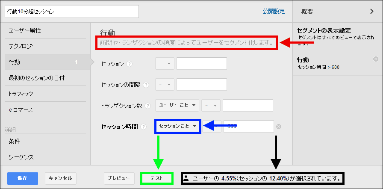Click help icon next to セッションの間隔
The width and height of the screenshot is (383, 189).
click(x=146, y=85)
